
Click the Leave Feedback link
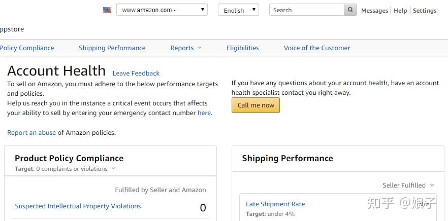(x=136, y=73)
